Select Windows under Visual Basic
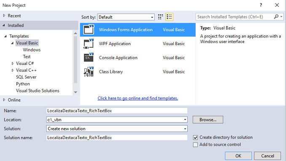 [32, 50]
